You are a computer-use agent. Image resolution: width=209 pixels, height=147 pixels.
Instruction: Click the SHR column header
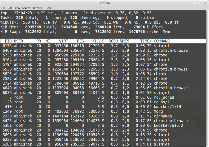tap(96, 41)
